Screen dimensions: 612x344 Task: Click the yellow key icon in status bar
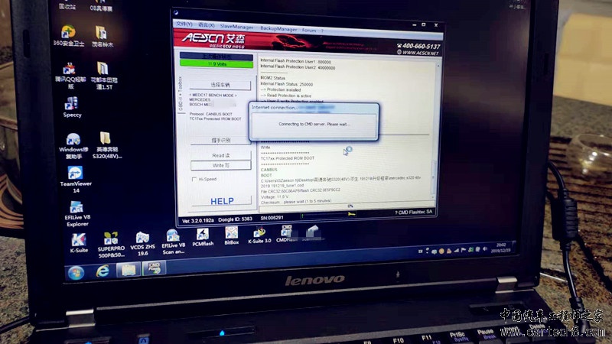(351, 214)
